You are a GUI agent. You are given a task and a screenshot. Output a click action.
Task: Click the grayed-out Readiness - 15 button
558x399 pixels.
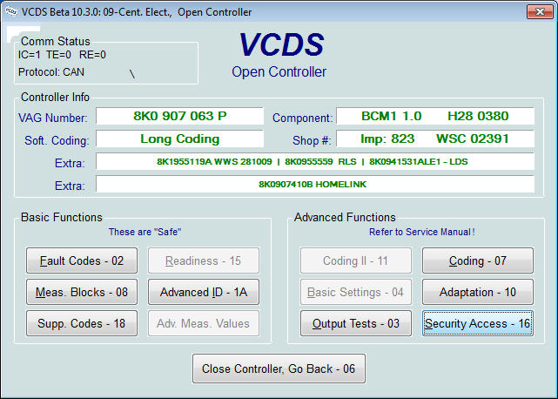[204, 261]
